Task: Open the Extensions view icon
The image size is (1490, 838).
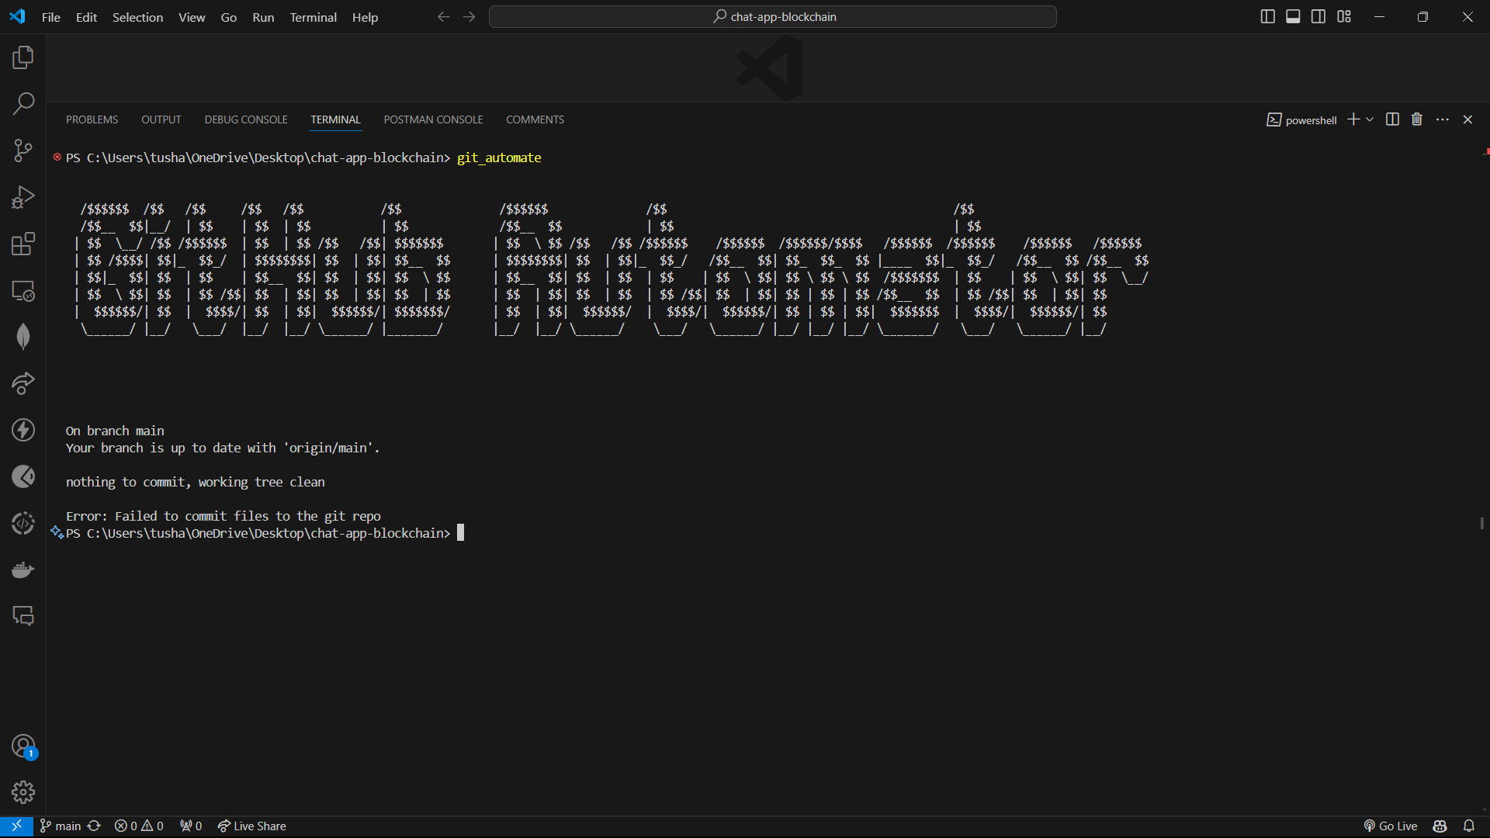Action: pyautogui.click(x=23, y=244)
